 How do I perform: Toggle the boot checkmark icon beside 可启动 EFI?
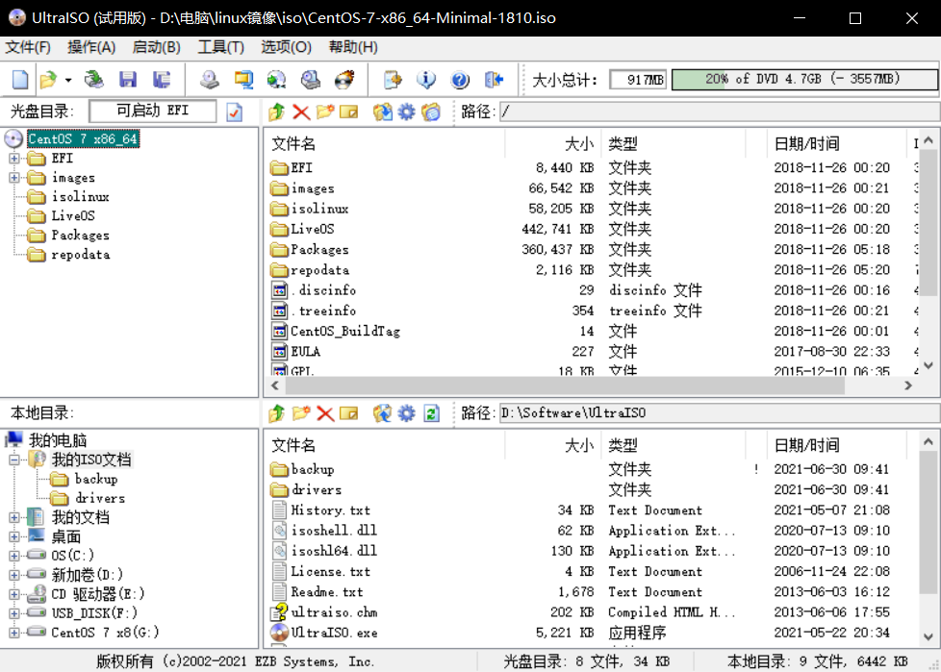(234, 112)
